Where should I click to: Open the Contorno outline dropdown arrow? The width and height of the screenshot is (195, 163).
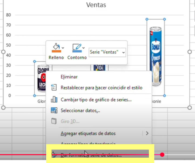tap(84, 48)
